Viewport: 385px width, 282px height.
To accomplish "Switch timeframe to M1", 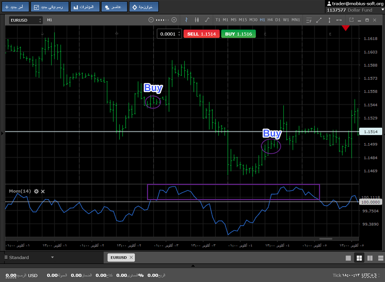I will tap(225, 20).
